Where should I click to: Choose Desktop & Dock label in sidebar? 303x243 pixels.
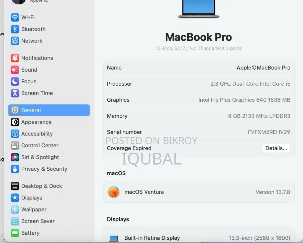coord(42,186)
